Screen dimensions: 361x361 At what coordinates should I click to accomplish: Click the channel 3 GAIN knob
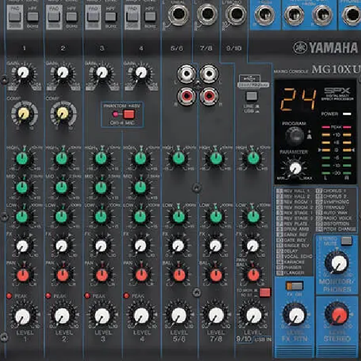(102, 73)
